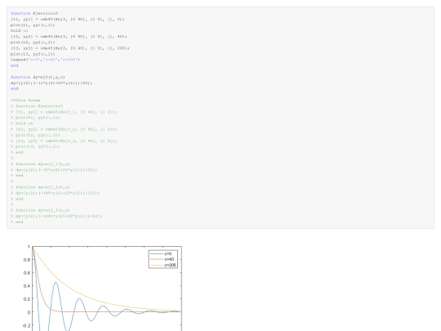The width and height of the screenshot is (441, 331).
Task: Click the commented line with 200*y(2)
Action: pos(56,216)
